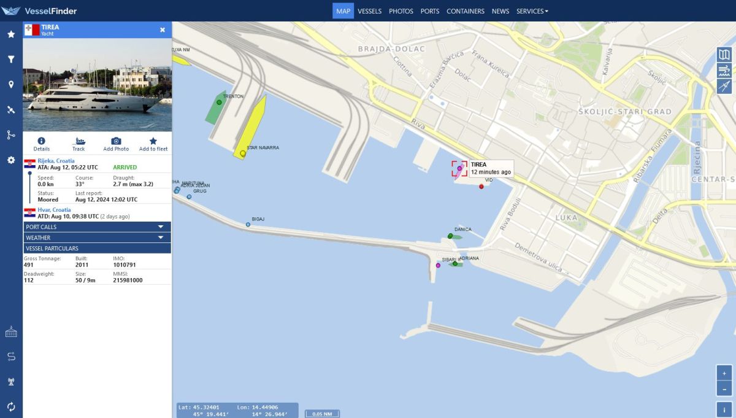This screenshot has width=736, height=418.
Task: Open settings gear in left sidebar
Action: pyautogui.click(x=11, y=160)
